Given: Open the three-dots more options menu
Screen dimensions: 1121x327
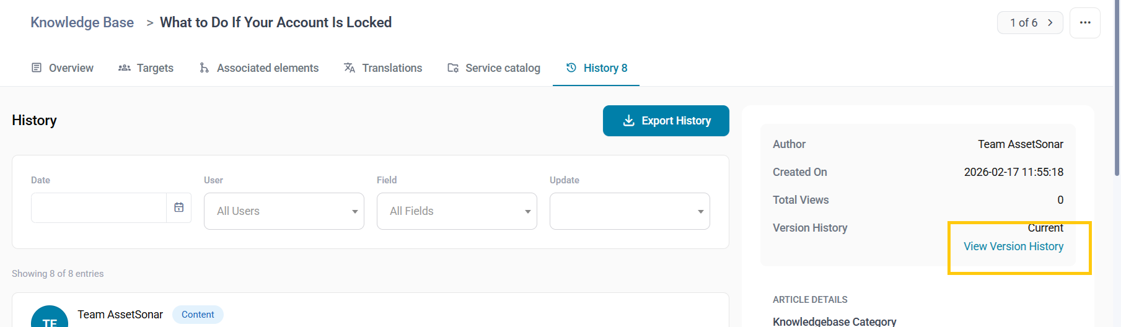Looking at the screenshot, I should pyautogui.click(x=1084, y=23).
